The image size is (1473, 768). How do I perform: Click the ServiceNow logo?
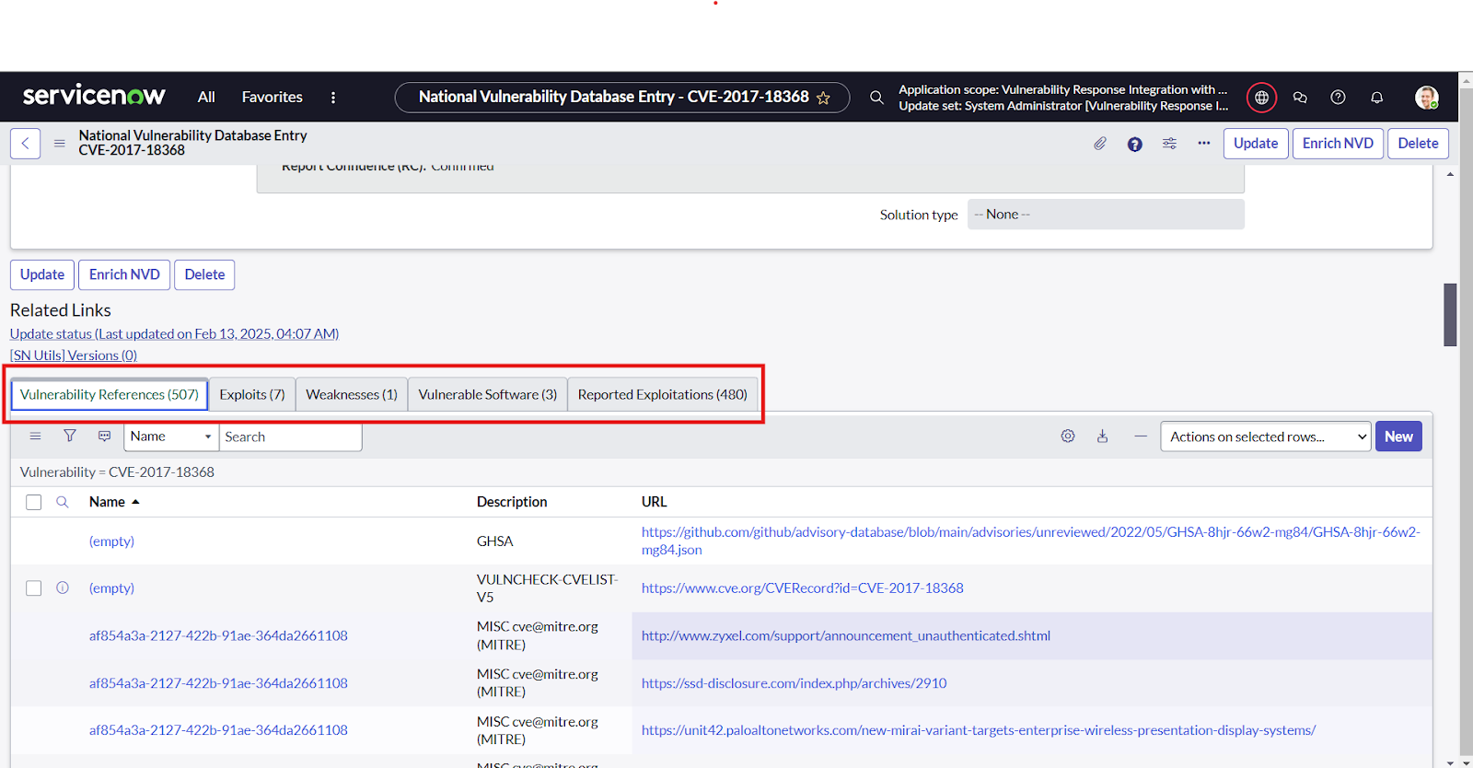94,96
